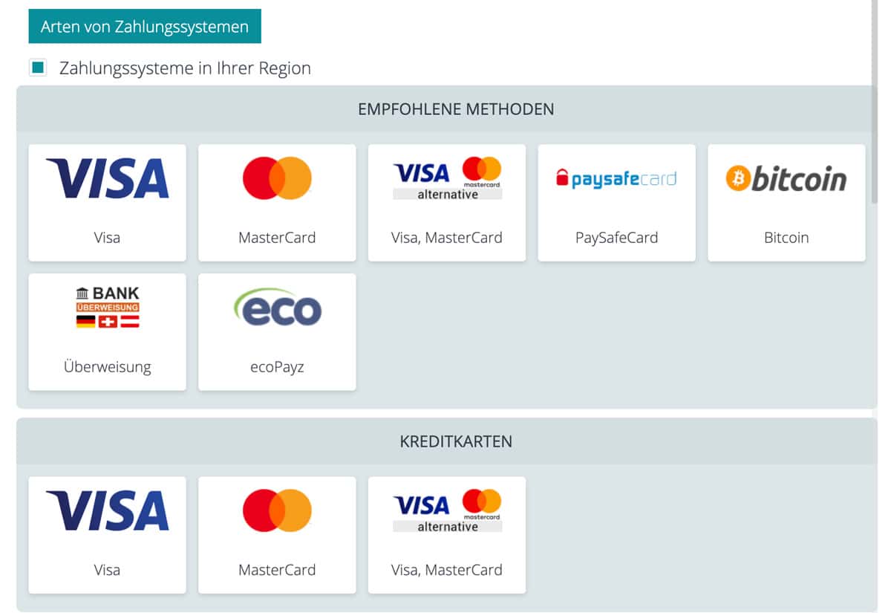Choose MasterCard logo in Kreditkarten section

click(277, 510)
